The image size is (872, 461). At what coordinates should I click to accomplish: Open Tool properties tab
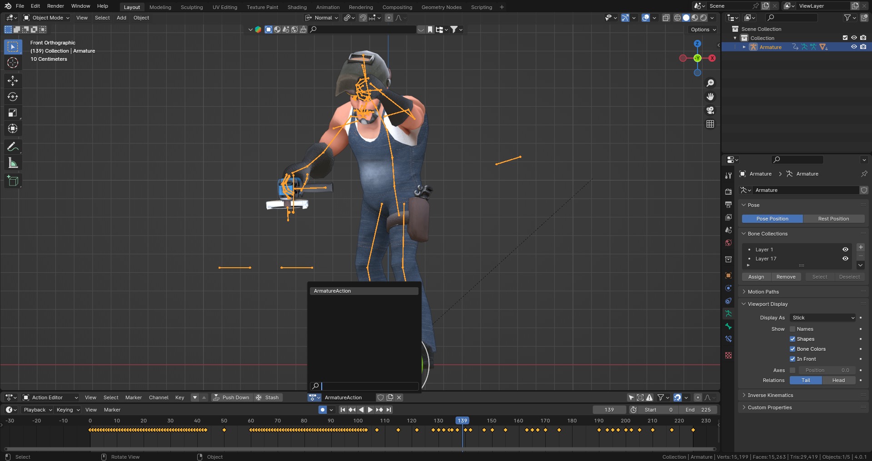728,176
